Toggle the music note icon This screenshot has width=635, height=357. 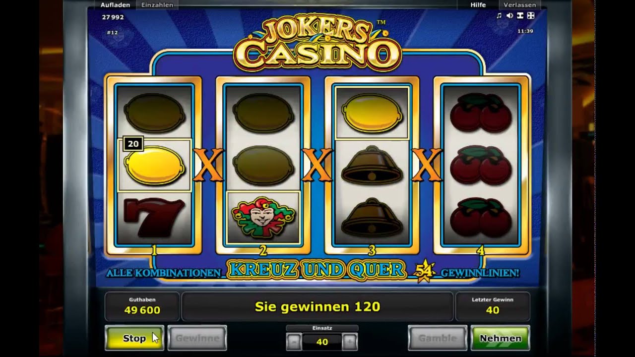tap(500, 16)
